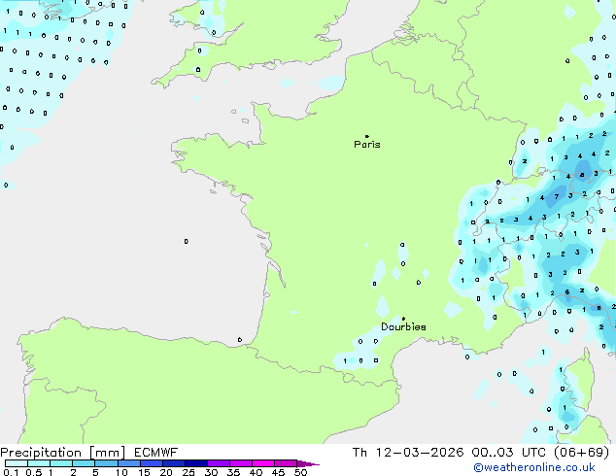Select the 10–15 mm legend swatch
This screenshot has height=476, width=616.
click(x=128, y=463)
